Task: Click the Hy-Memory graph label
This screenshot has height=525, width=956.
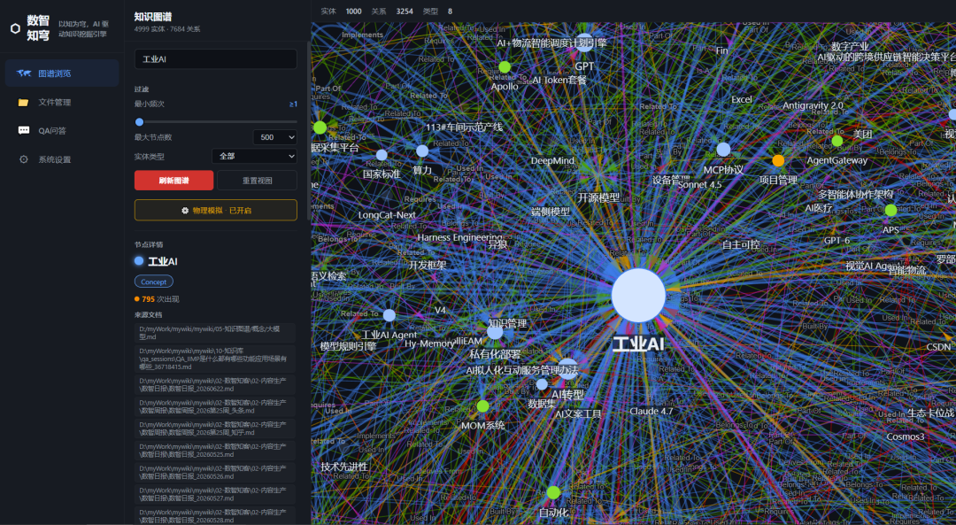Action: (429, 344)
